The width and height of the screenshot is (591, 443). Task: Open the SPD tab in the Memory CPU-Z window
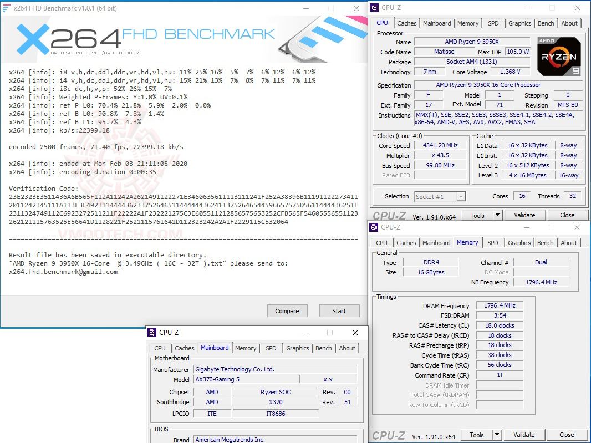click(x=492, y=243)
